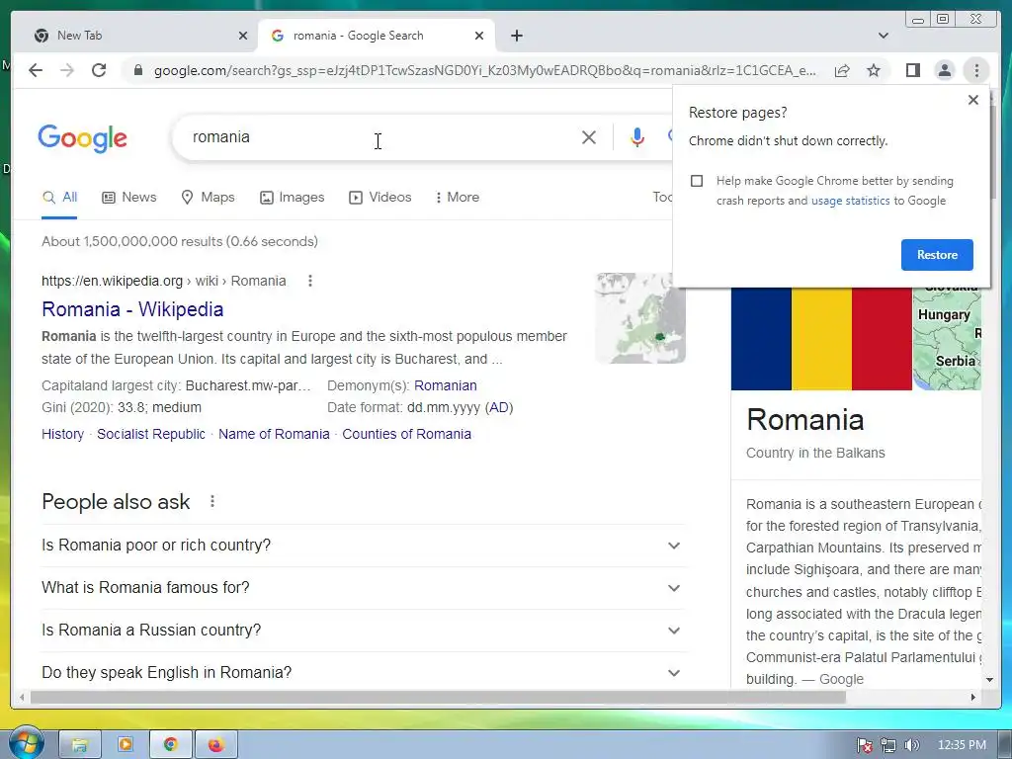Switch to the Images search tab
The width and height of the screenshot is (1012, 759).
click(292, 198)
